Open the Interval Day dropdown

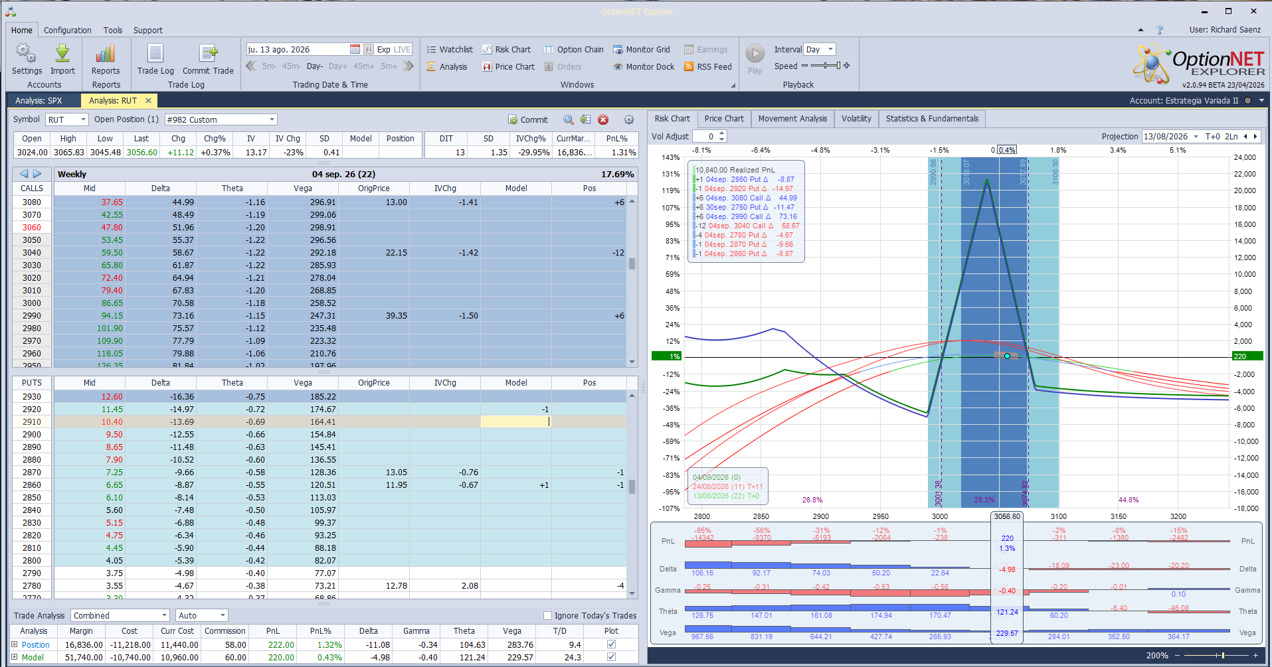point(830,49)
